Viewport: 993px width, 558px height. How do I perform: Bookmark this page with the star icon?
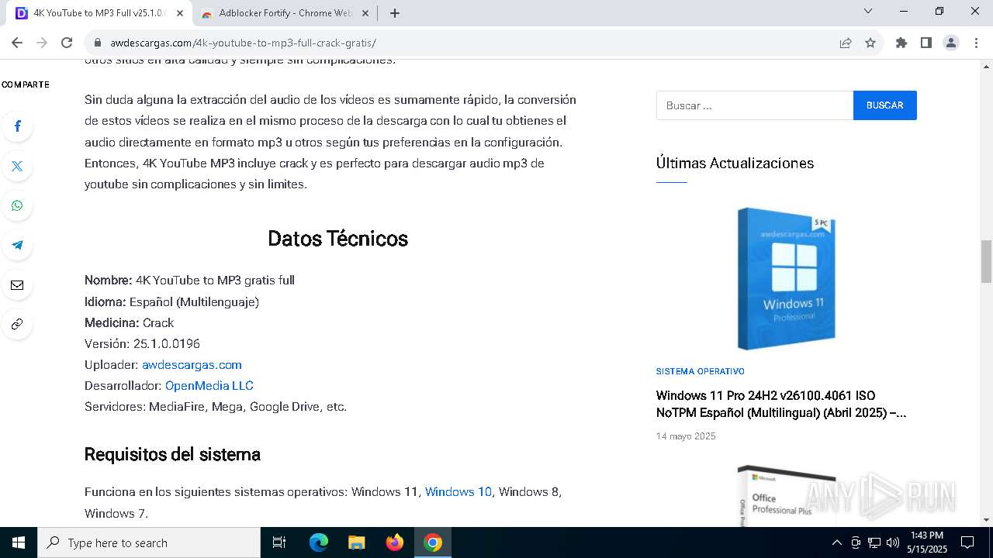[x=870, y=43]
